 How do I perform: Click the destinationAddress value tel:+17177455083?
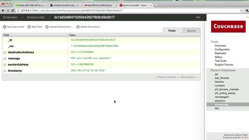pyautogui.click(x=82, y=52)
